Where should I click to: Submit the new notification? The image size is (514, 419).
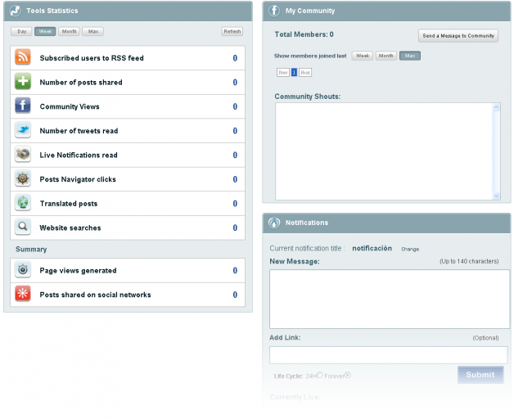pyautogui.click(x=480, y=375)
